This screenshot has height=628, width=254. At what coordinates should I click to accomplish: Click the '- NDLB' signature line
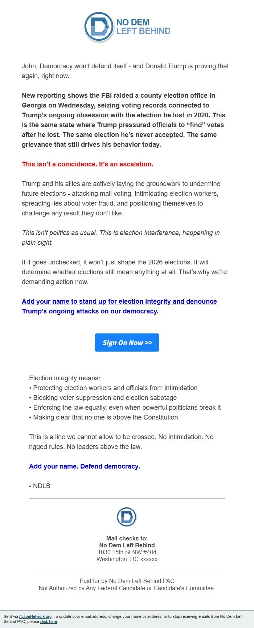pyautogui.click(x=40, y=486)
